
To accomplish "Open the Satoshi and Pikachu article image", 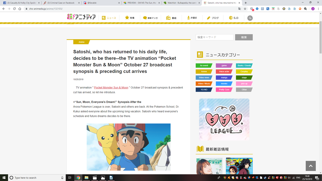I will point(129,147).
